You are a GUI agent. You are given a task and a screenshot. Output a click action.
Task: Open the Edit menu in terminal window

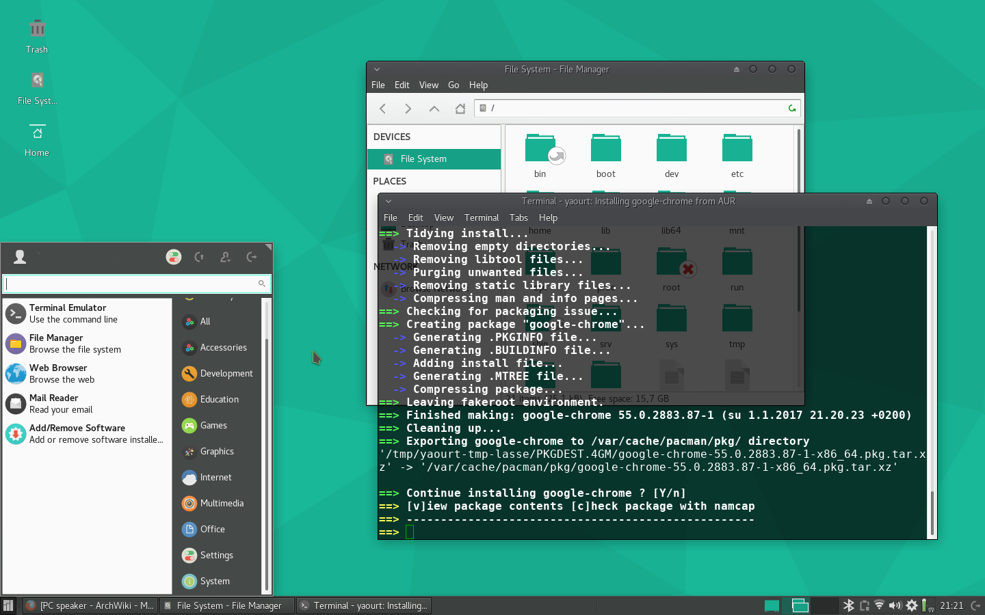tap(416, 217)
